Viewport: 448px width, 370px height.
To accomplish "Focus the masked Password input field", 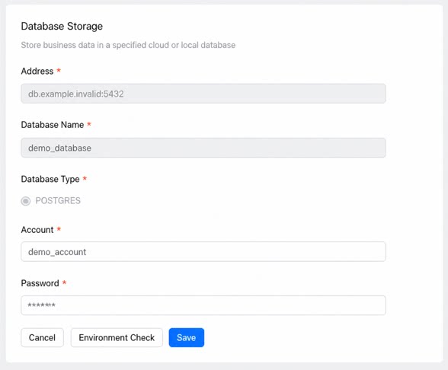I will tap(203, 305).
